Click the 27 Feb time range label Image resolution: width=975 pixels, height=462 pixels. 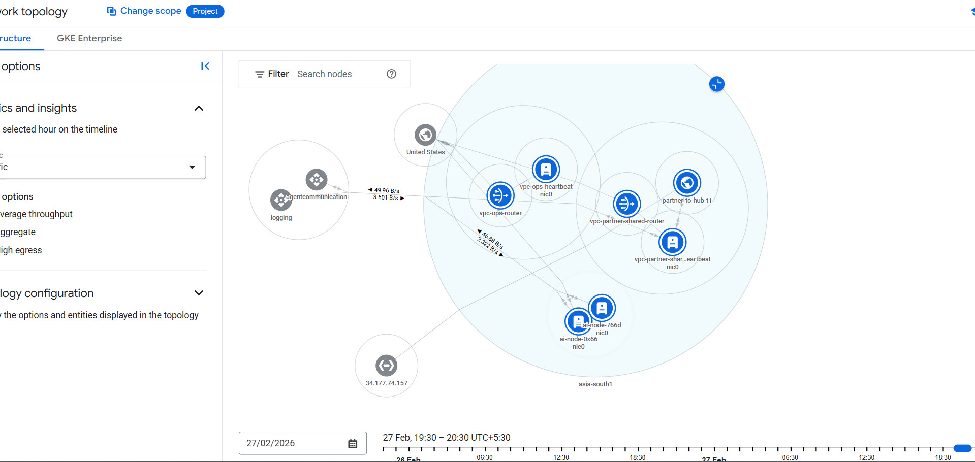pyautogui.click(x=447, y=438)
